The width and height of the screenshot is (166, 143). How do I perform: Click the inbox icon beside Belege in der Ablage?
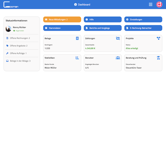7,61
